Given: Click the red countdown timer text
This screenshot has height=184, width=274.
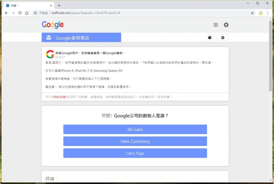Looking at the screenshot, I should pos(60,97).
